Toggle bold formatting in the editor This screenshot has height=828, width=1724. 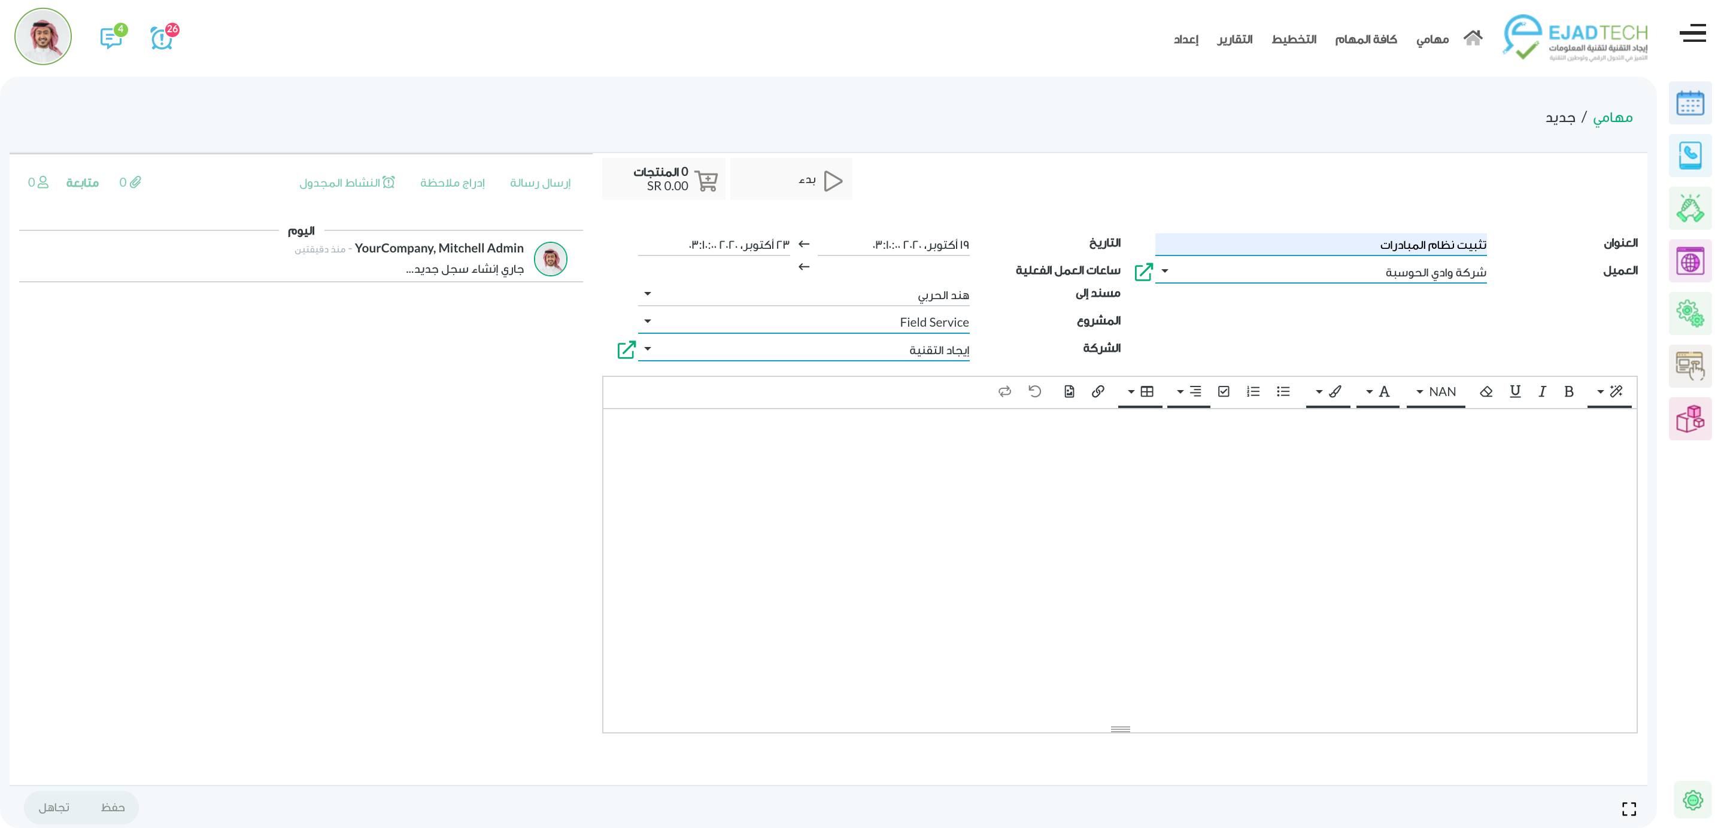pyautogui.click(x=1568, y=391)
